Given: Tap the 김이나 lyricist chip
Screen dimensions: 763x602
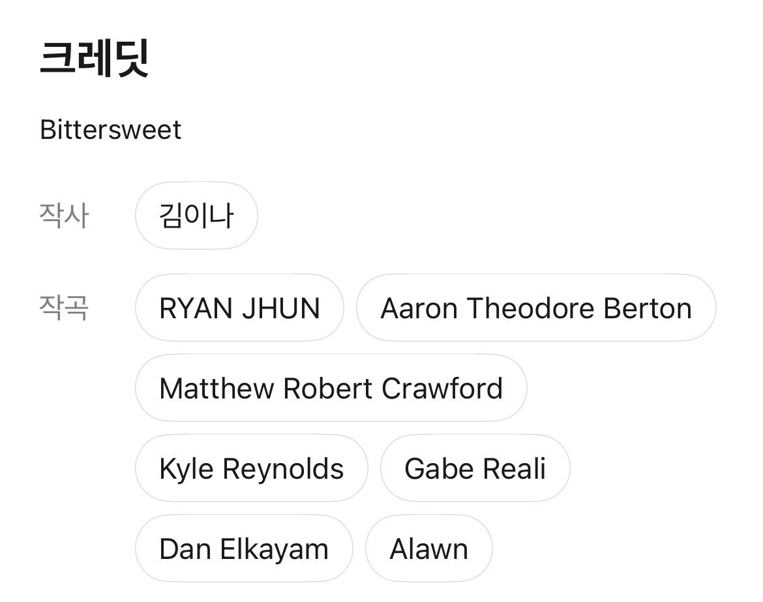Looking at the screenshot, I should pyautogui.click(x=196, y=215).
